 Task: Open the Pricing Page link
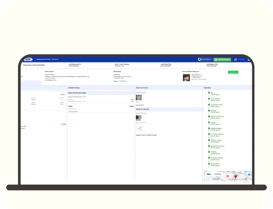point(241,59)
